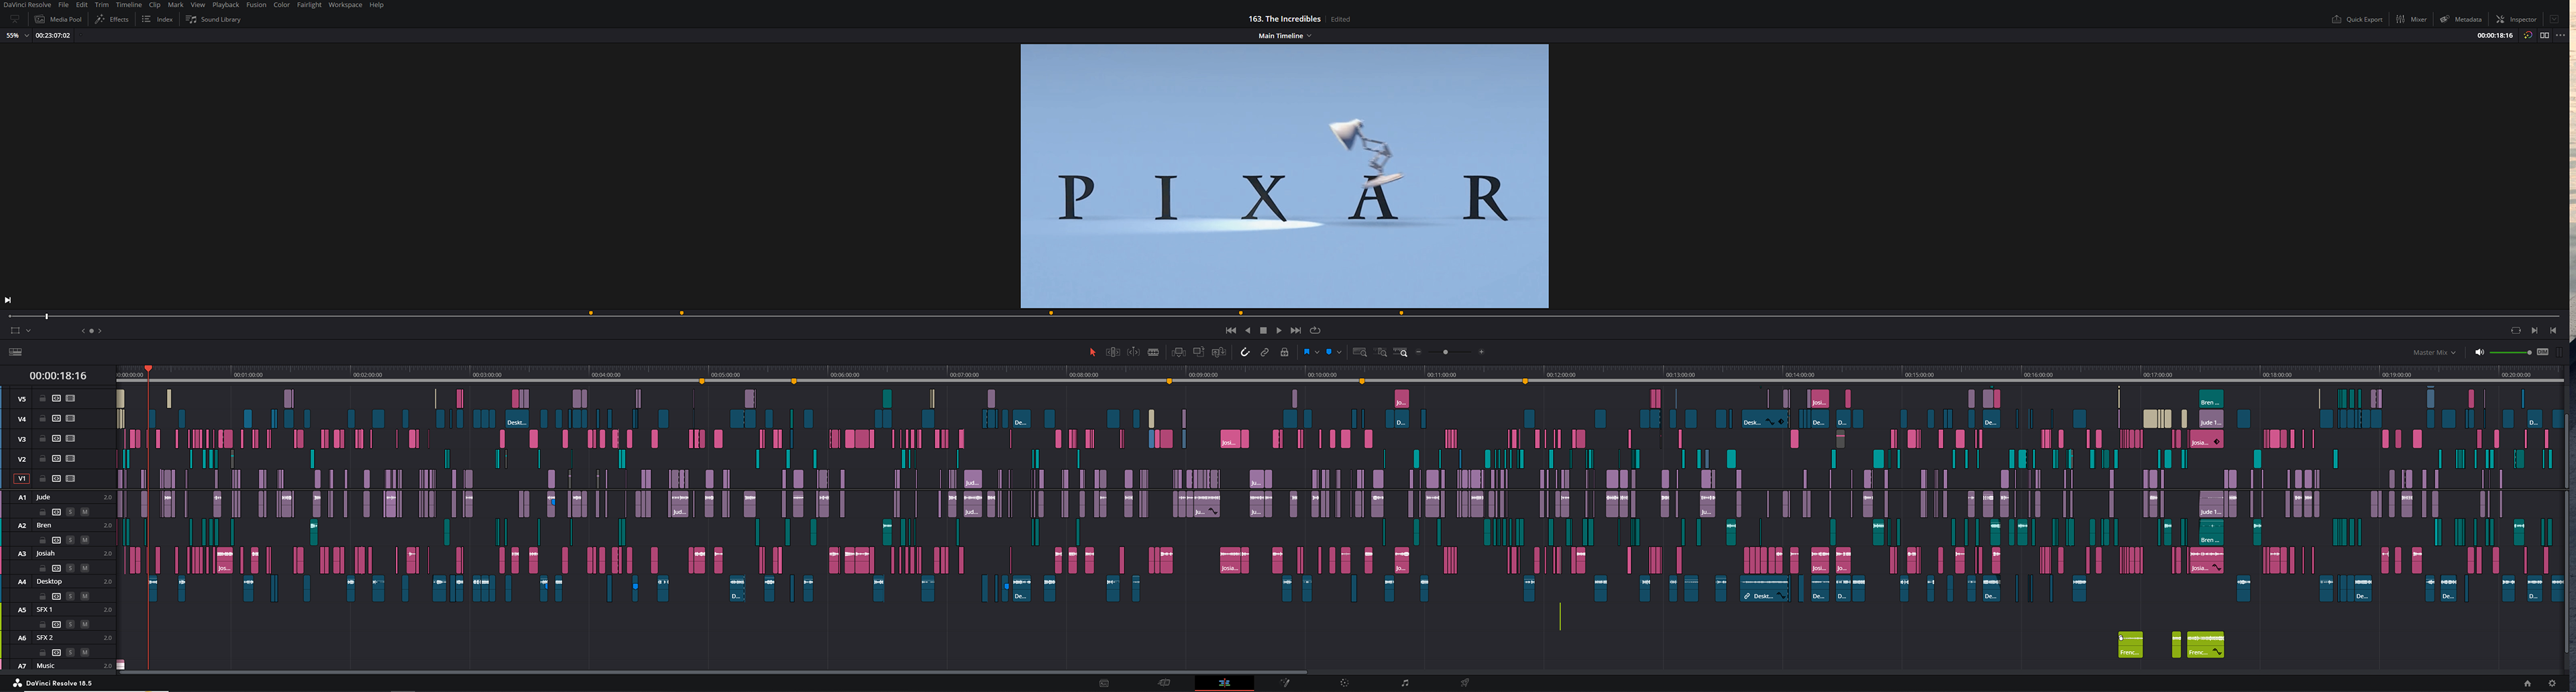Toggle the Linked Selection chain icon
Image resolution: width=2576 pixels, height=692 pixels.
(1265, 352)
